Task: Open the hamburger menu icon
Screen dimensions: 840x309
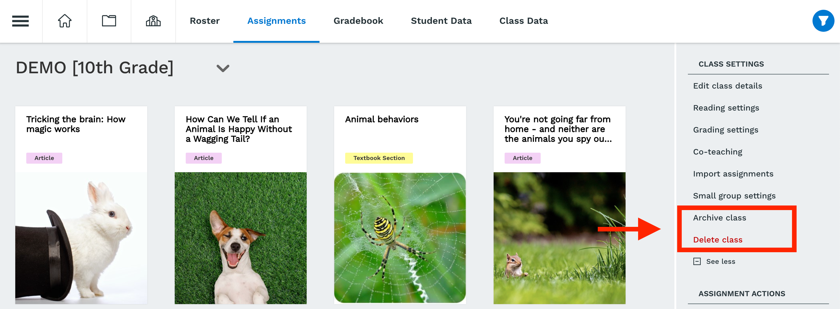Action: click(20, 21)
